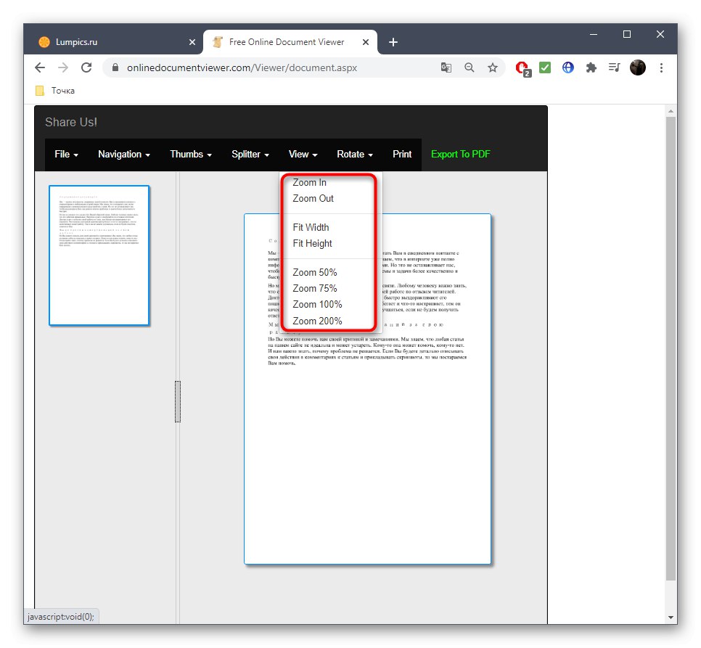
Task: Set zoom to 50%
Action: [329, 273]
